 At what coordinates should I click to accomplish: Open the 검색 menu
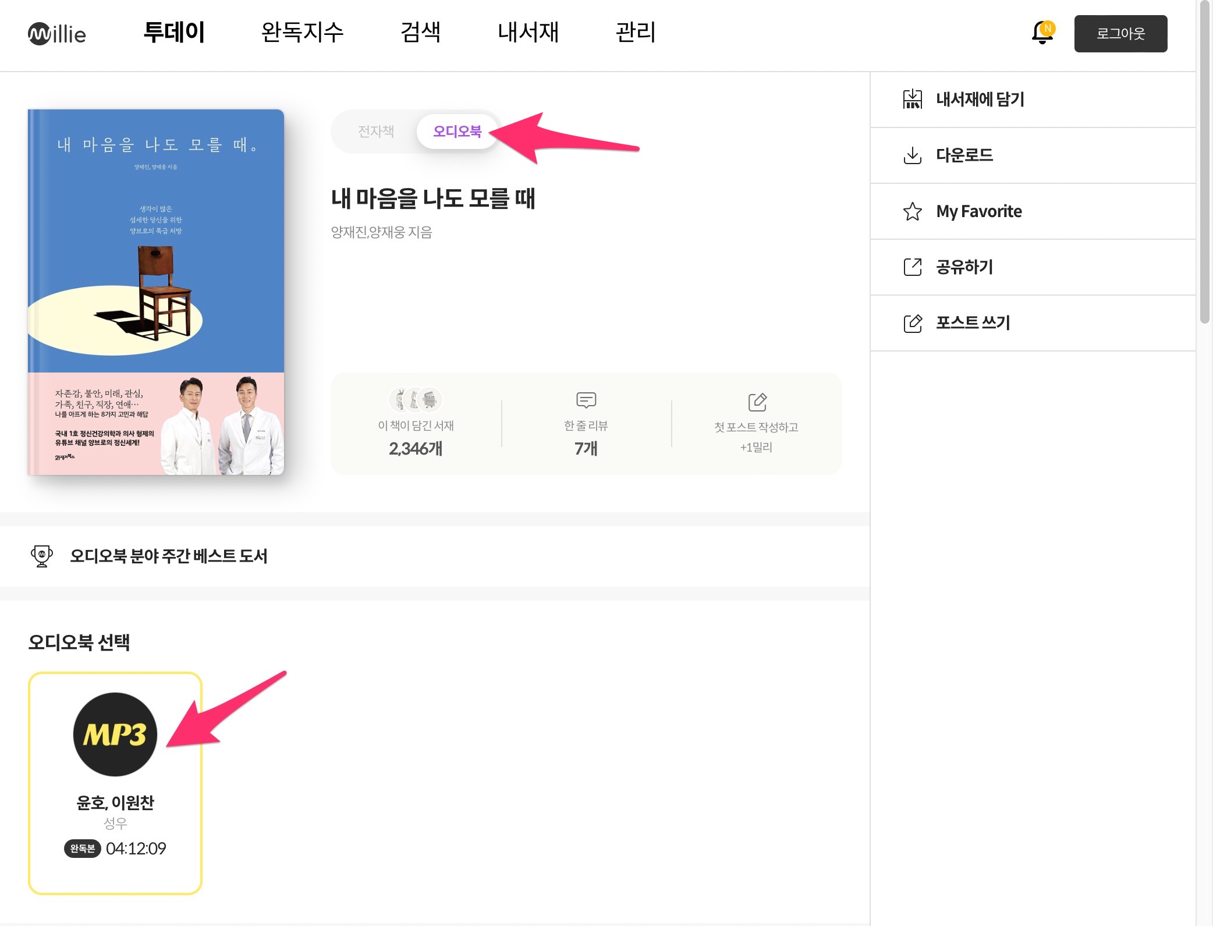[x=420, y=33]
